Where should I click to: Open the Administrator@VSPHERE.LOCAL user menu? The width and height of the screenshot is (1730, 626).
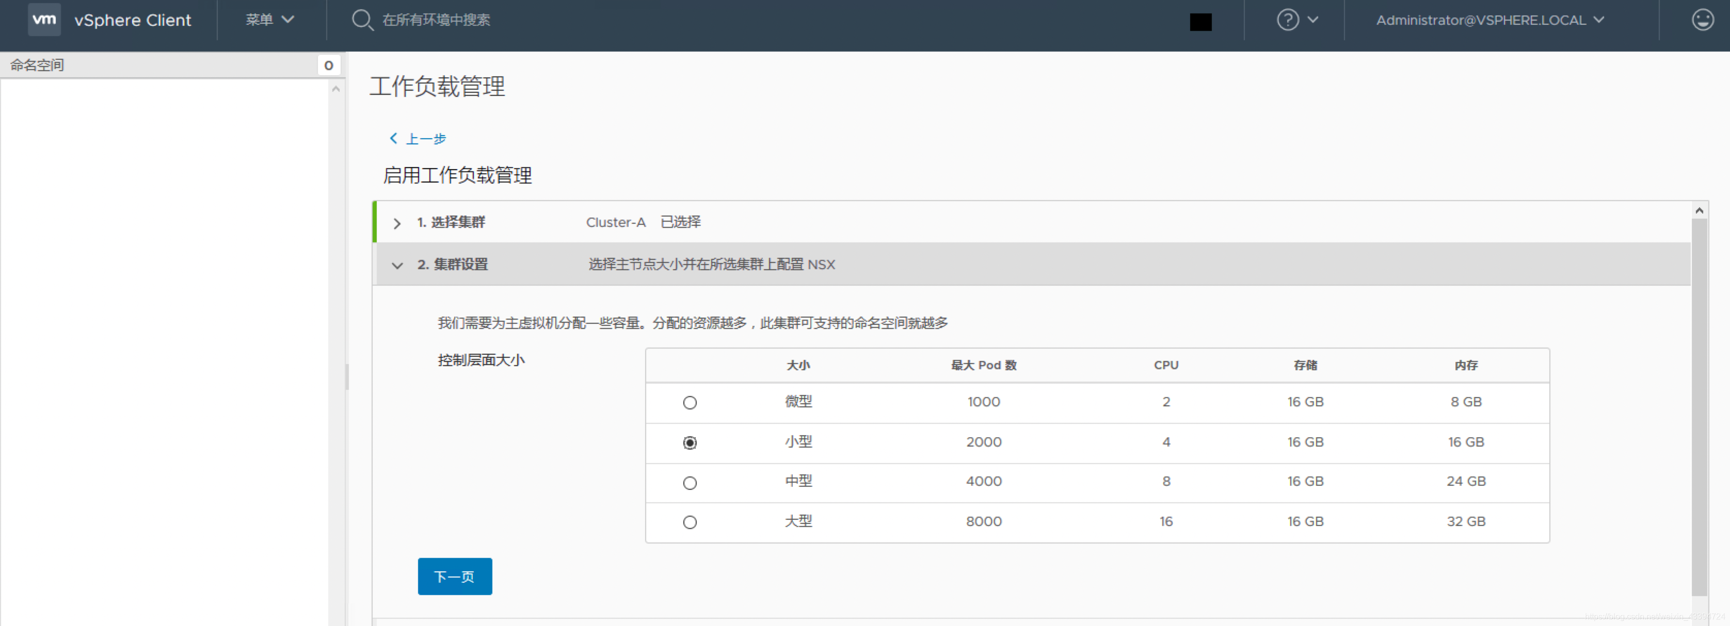point(1489,20)
